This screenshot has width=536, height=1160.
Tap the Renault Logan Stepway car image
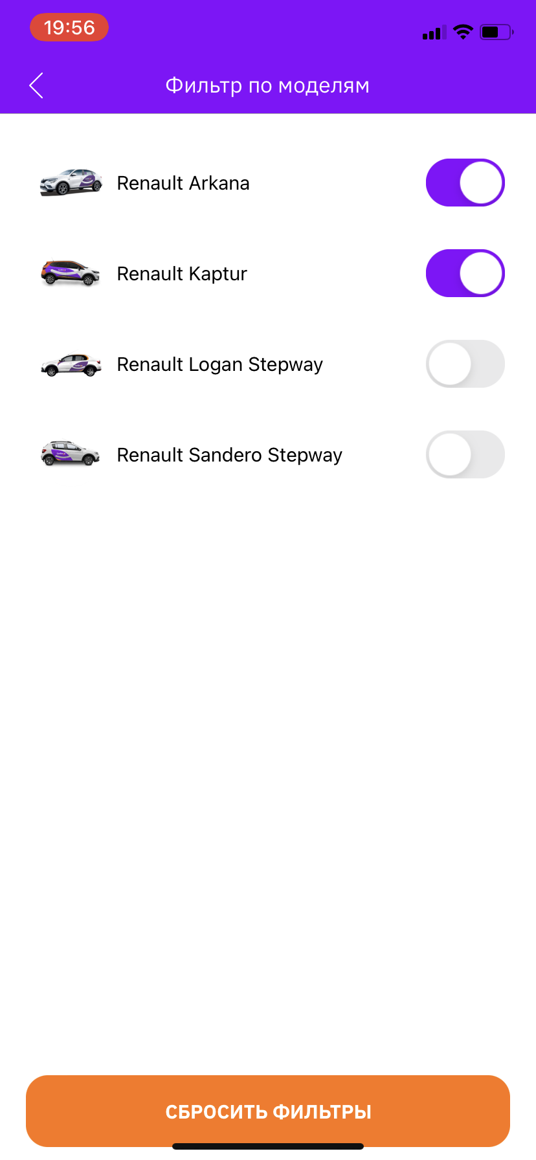pyautogui.click(x=71, y=364)
